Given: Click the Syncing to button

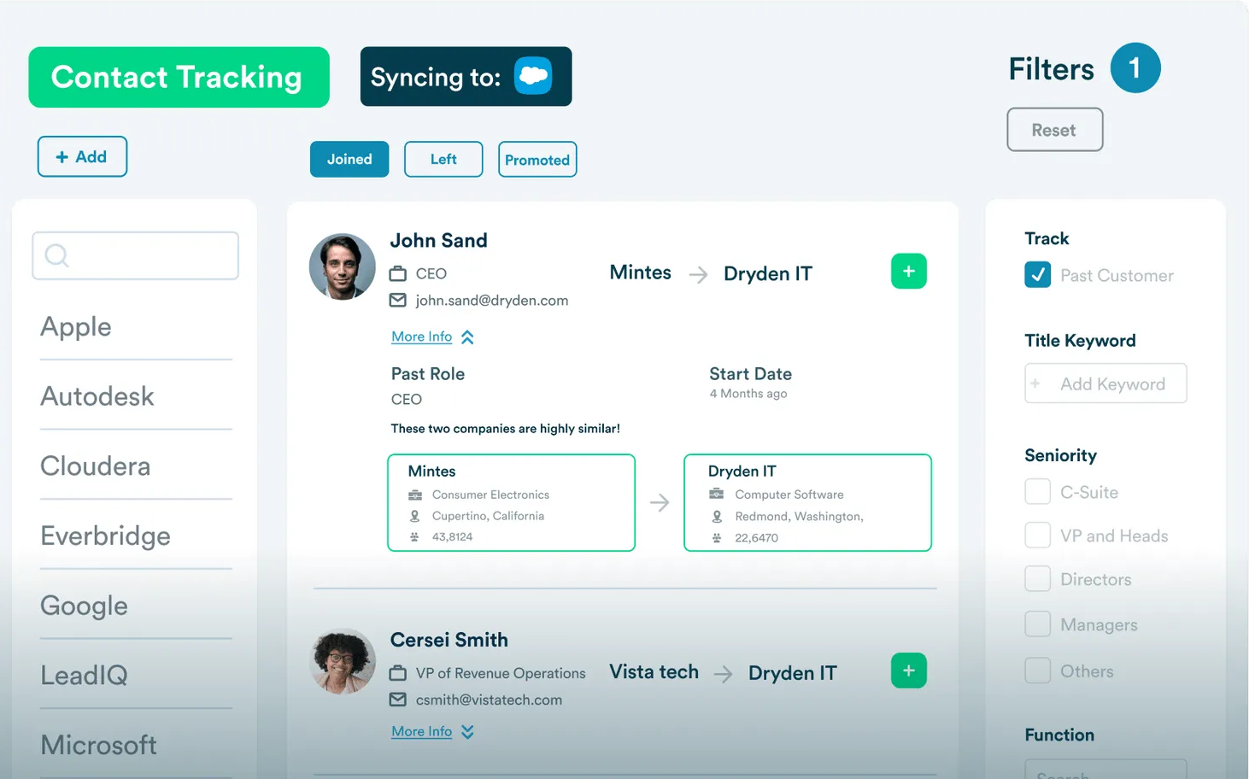Looking at the screenshot, I should (x=466, y=76).
